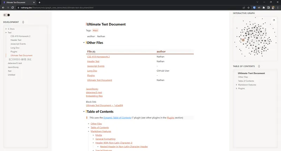Collapse all items in Development file tree
The height and width of the screenshot is (151, 281).
tap(23, 22)
